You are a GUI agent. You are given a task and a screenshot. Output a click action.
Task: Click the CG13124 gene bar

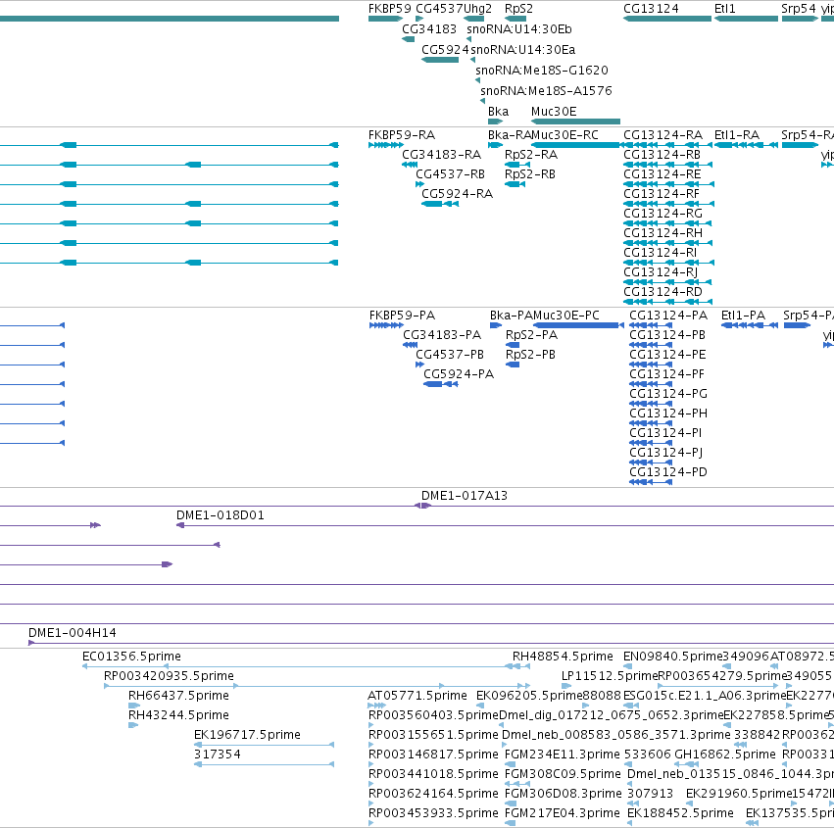(x=667, y=19)
